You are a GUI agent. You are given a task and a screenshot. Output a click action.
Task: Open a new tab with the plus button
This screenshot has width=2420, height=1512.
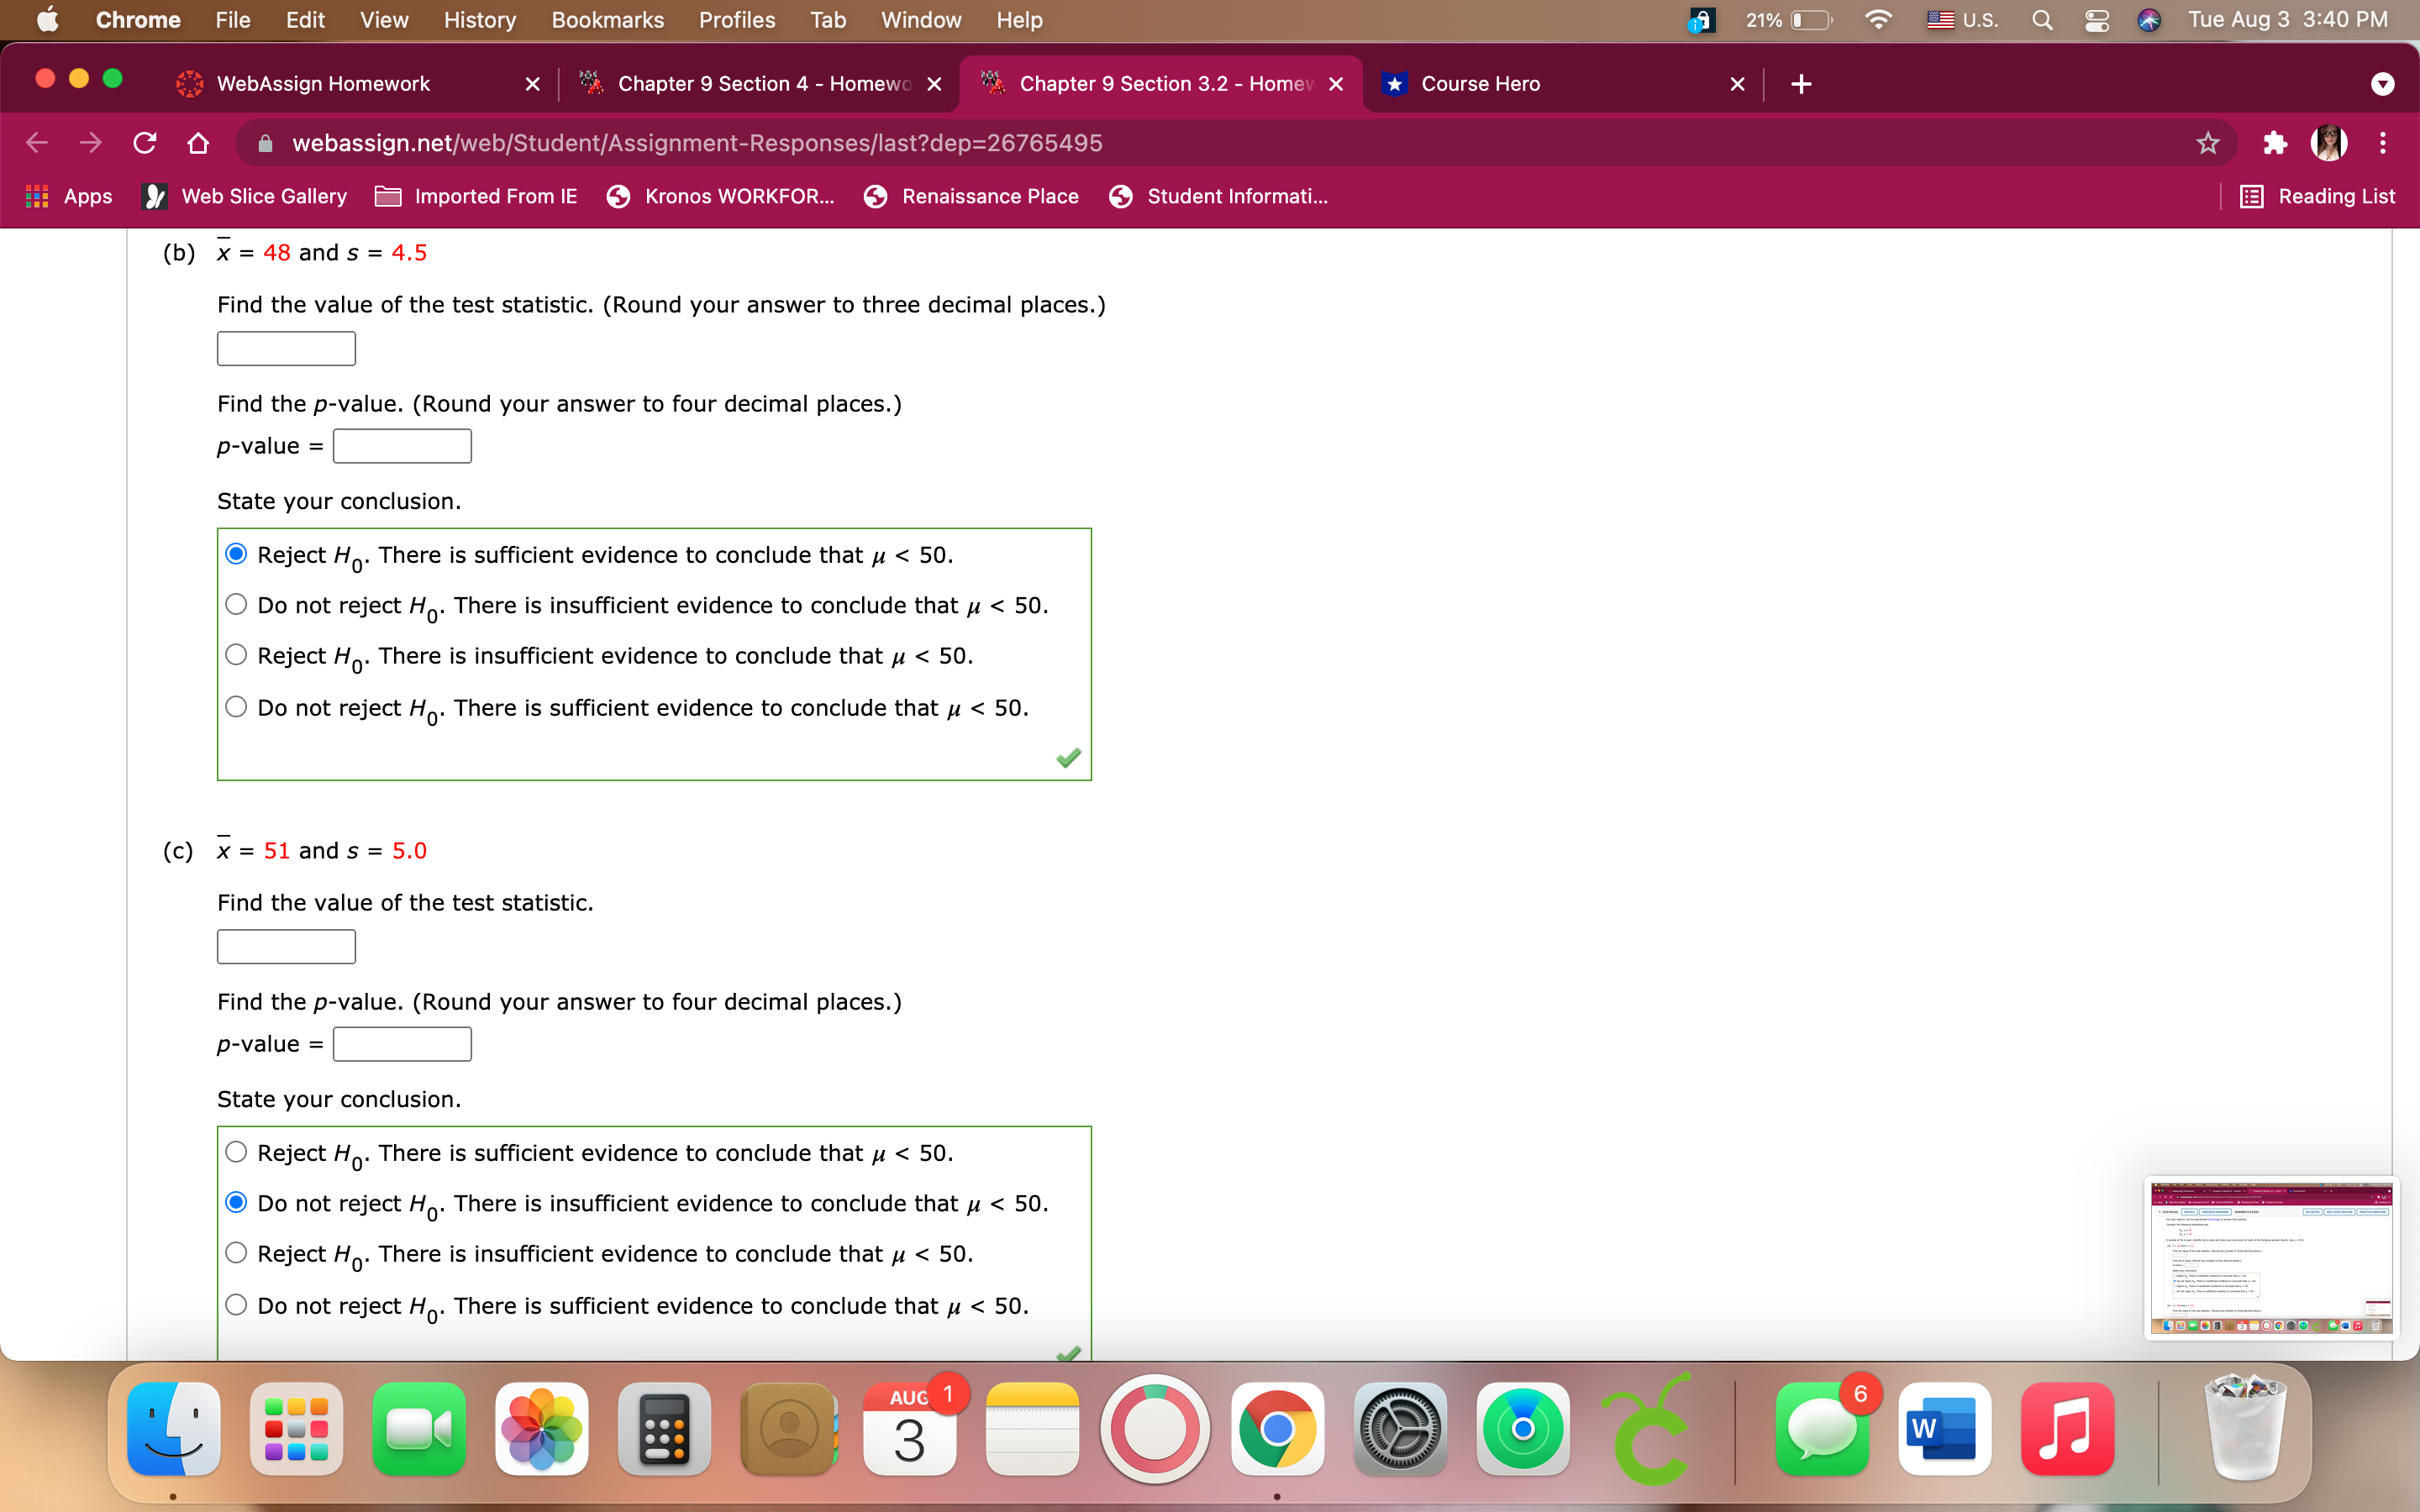coord(1799,83)
